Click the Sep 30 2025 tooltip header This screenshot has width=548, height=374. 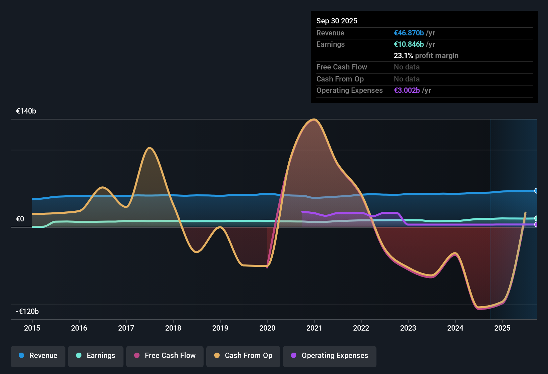[x=337, y=21]
